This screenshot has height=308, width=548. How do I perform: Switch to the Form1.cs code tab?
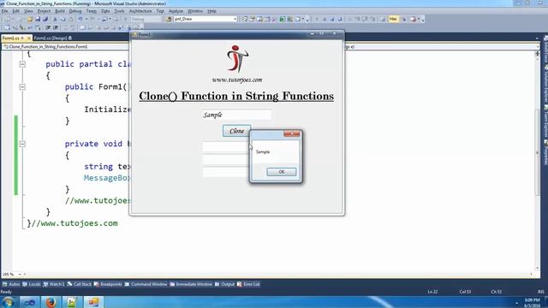pos(10,38)
